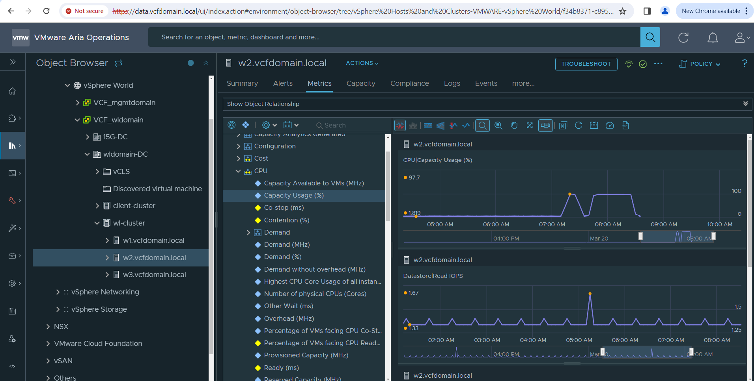
Task: Toggle the Zoom view magnifier tool
Action: 483,126
